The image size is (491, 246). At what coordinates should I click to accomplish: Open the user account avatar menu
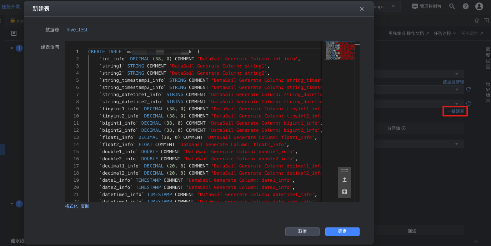point(479,6)
